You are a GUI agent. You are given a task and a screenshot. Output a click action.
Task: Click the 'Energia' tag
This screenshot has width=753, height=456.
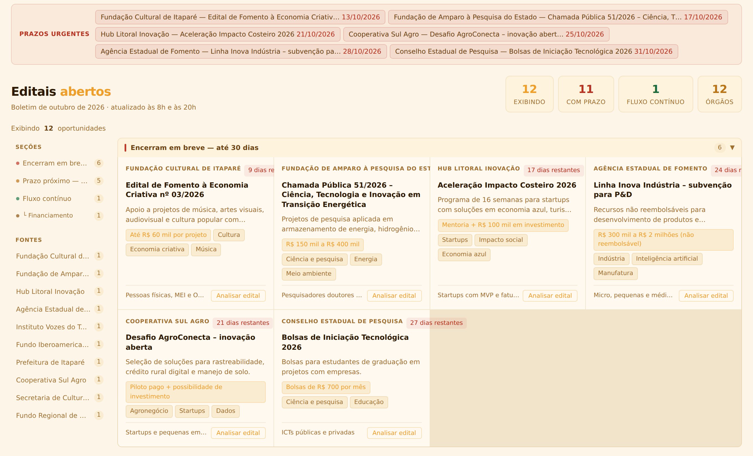point(365,259)
